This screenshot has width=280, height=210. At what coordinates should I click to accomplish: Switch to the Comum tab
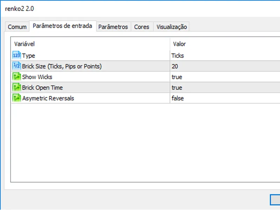pyautogui.click(x=17, y=27)
